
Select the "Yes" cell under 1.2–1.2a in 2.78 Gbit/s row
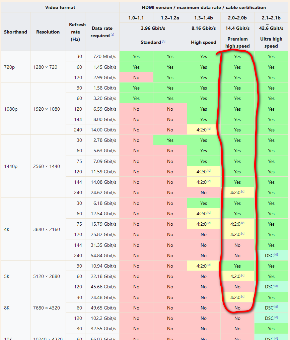[170, 140]
